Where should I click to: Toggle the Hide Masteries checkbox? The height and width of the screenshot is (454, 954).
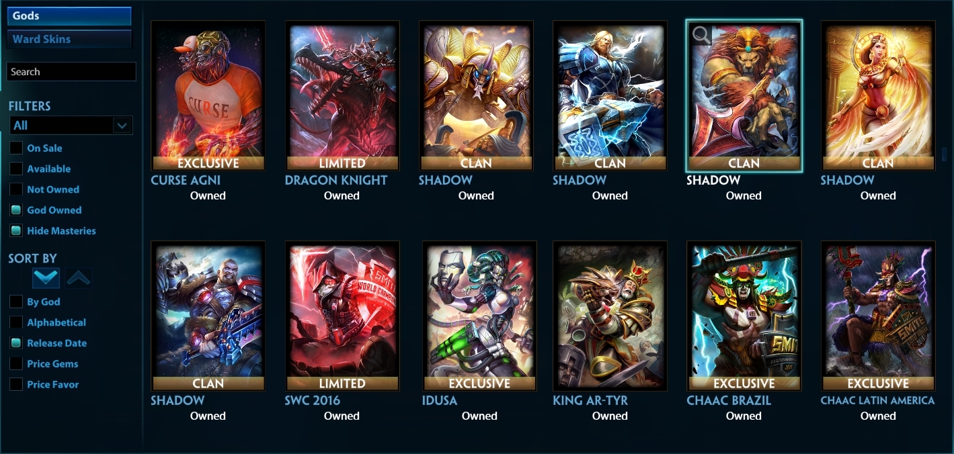pos(16,230)
